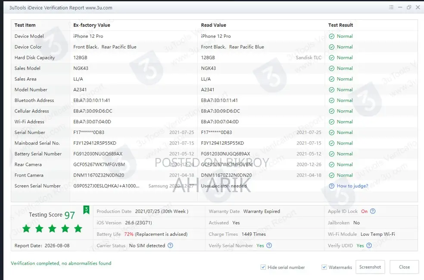The width and height of the screenshot is (424, 280).
Task: Click the Test Result column header
Action: tap(340, 25)
